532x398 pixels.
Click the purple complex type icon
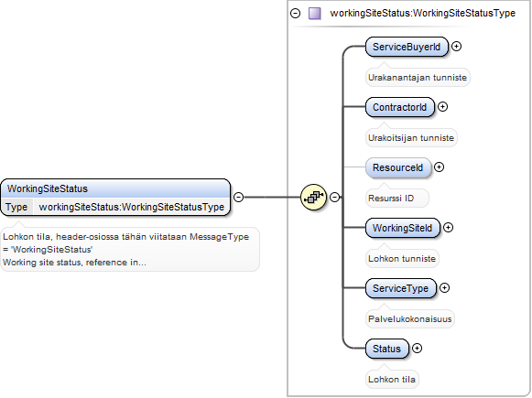pyautogui.click(x=314, y=14)
